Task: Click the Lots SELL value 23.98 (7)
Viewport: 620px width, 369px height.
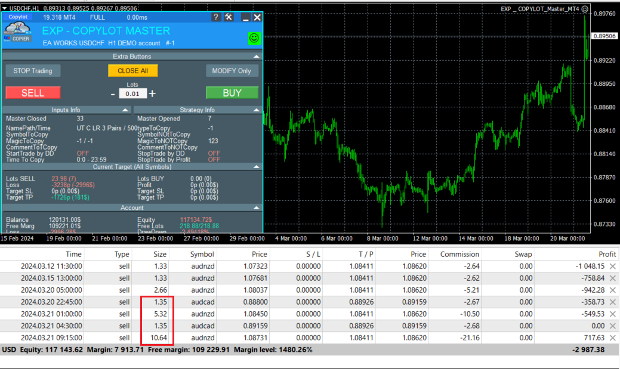Action: [64, 179]
